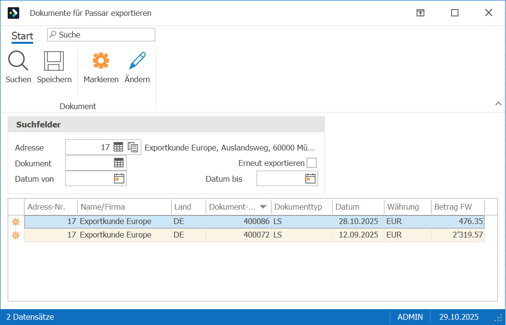Click the ADMIN user in status bar
This screenshot has height=325, width=506.
410,317
